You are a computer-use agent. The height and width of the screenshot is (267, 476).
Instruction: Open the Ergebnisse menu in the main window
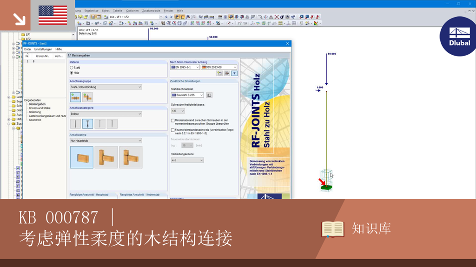(x=92, y=11)
